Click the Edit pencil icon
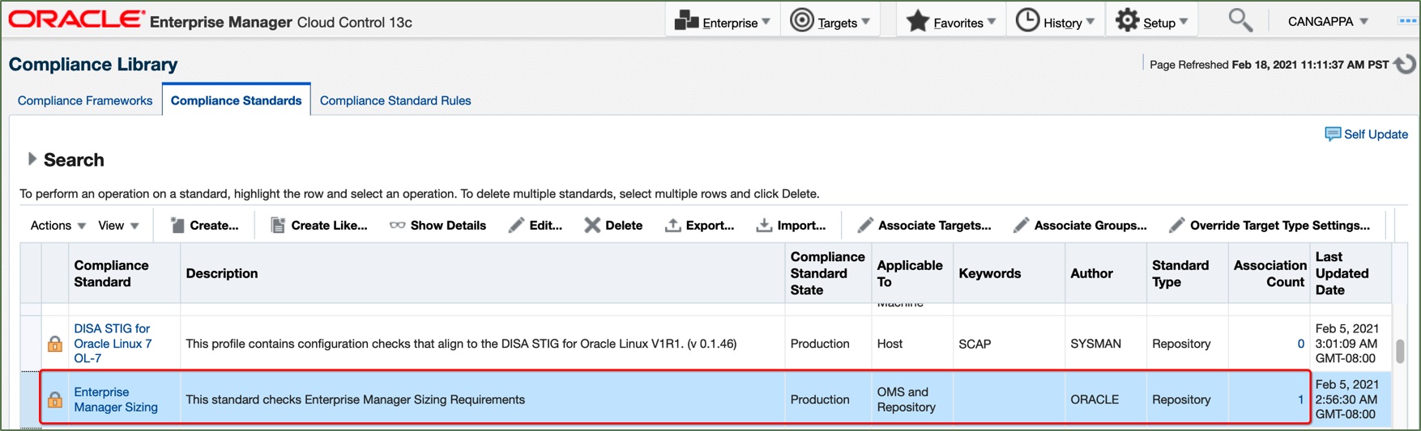The height and width of the screenshot is (431, 1421). [x=516, y=226]
